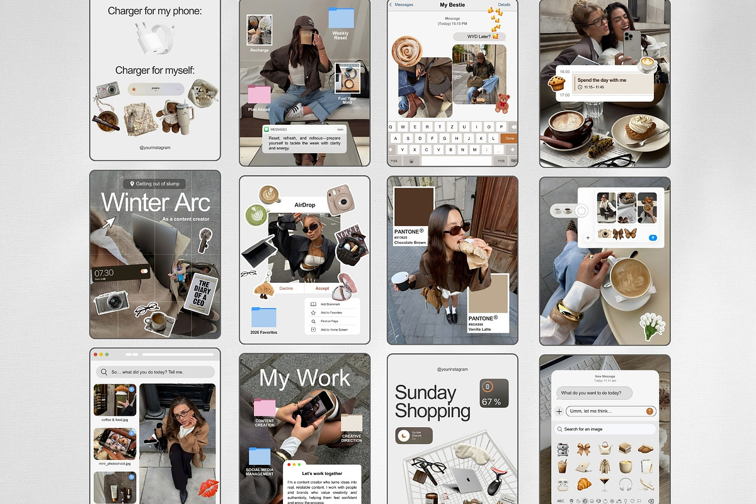Screen dimensions: 756x504
Task: Click the Recharge photo thumbnail
Action: (x=260, y=30)
